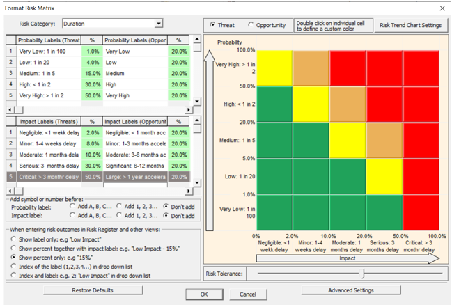Open Advanced Settings
Image resolution: width=452 pixels, height=307 pixels.
351,290
